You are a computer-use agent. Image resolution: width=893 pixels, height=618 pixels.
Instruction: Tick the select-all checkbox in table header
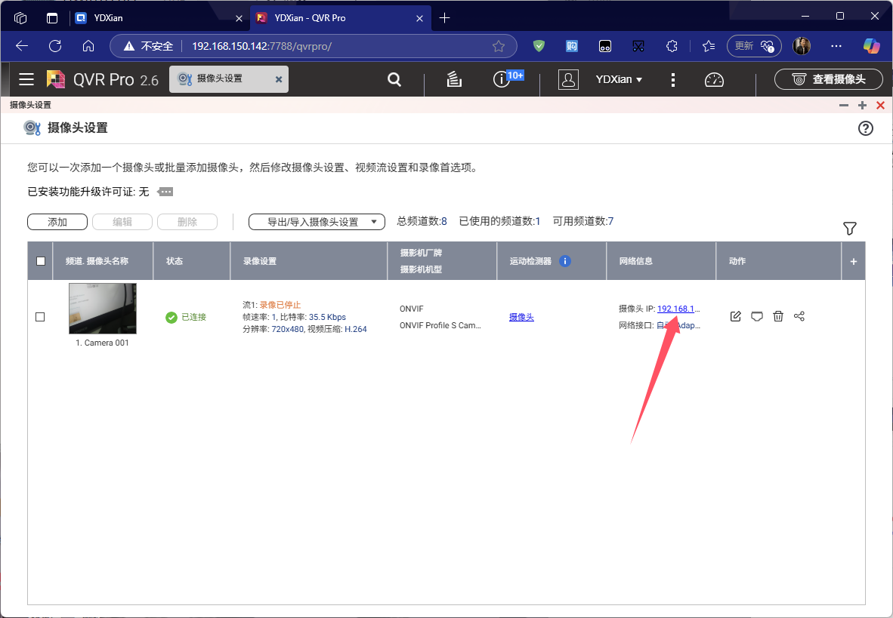41,261
